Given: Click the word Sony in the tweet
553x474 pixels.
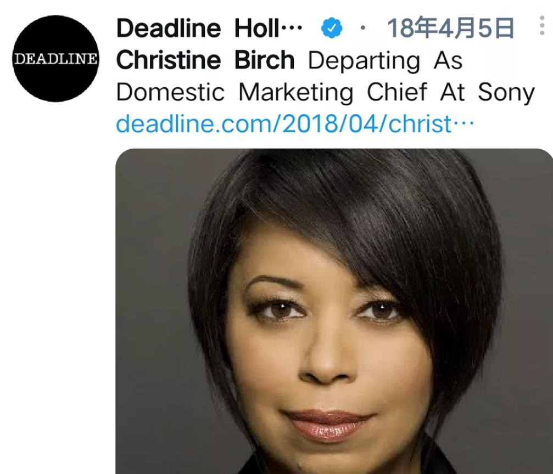Looking at the screenshot, I should point(506,92).
